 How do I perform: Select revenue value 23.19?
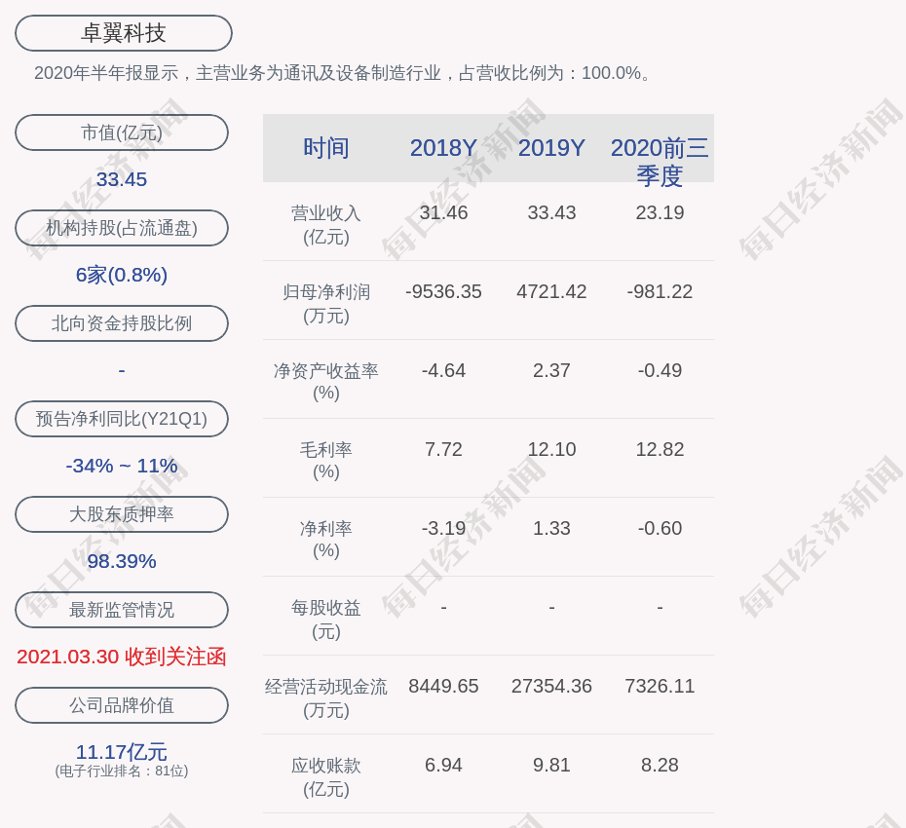click(660, 212)
